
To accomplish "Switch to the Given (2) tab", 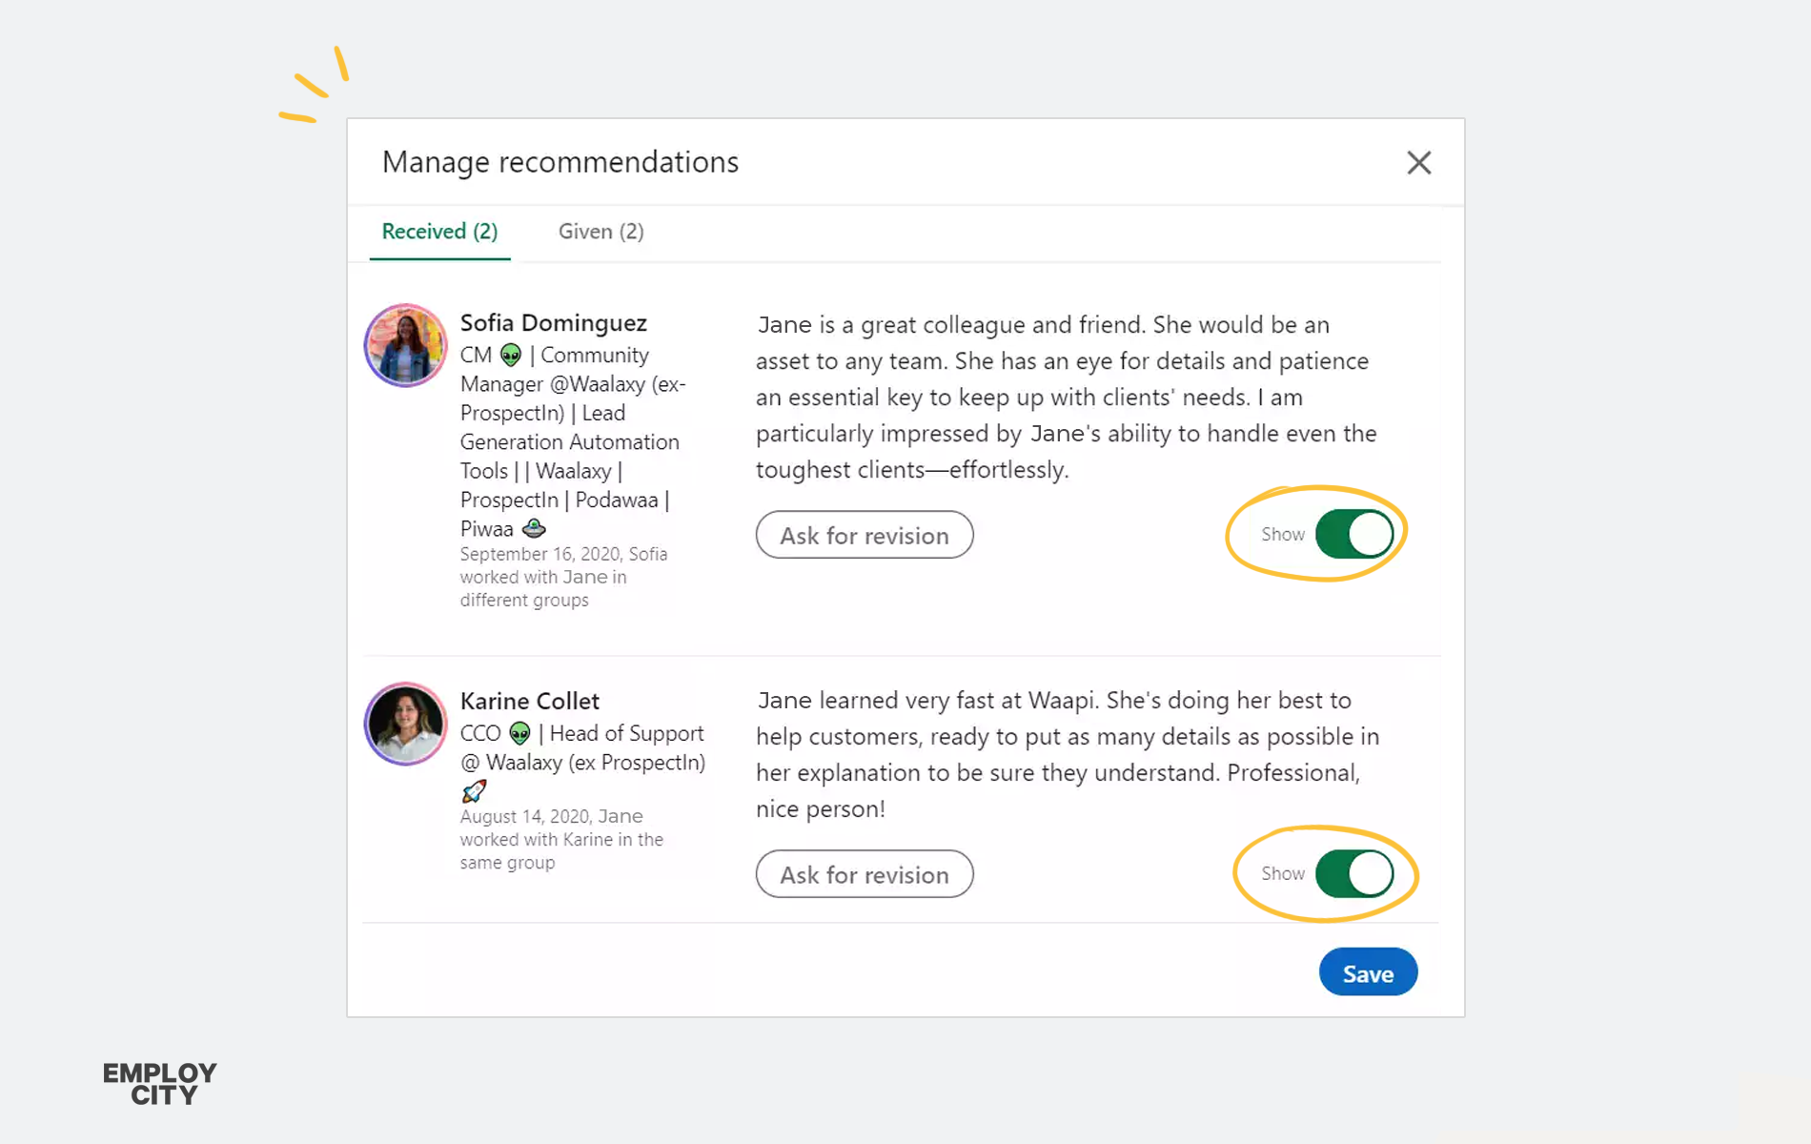I will (x=600, y=232).
